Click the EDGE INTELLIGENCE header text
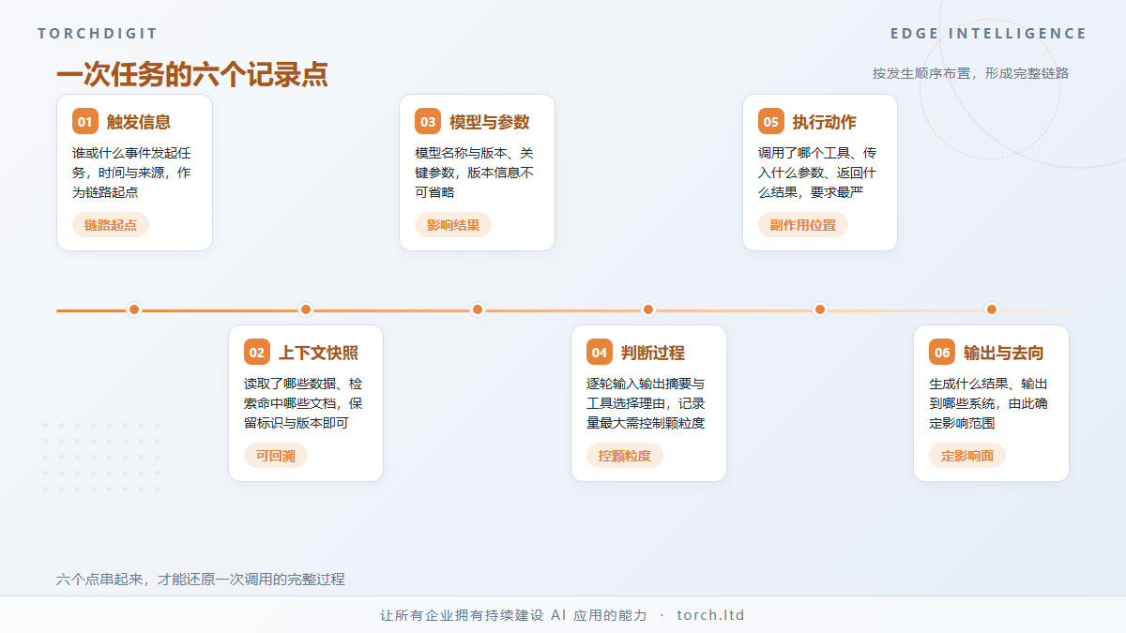The height and width of the screenshot is (633, 1126). (989, 34)
